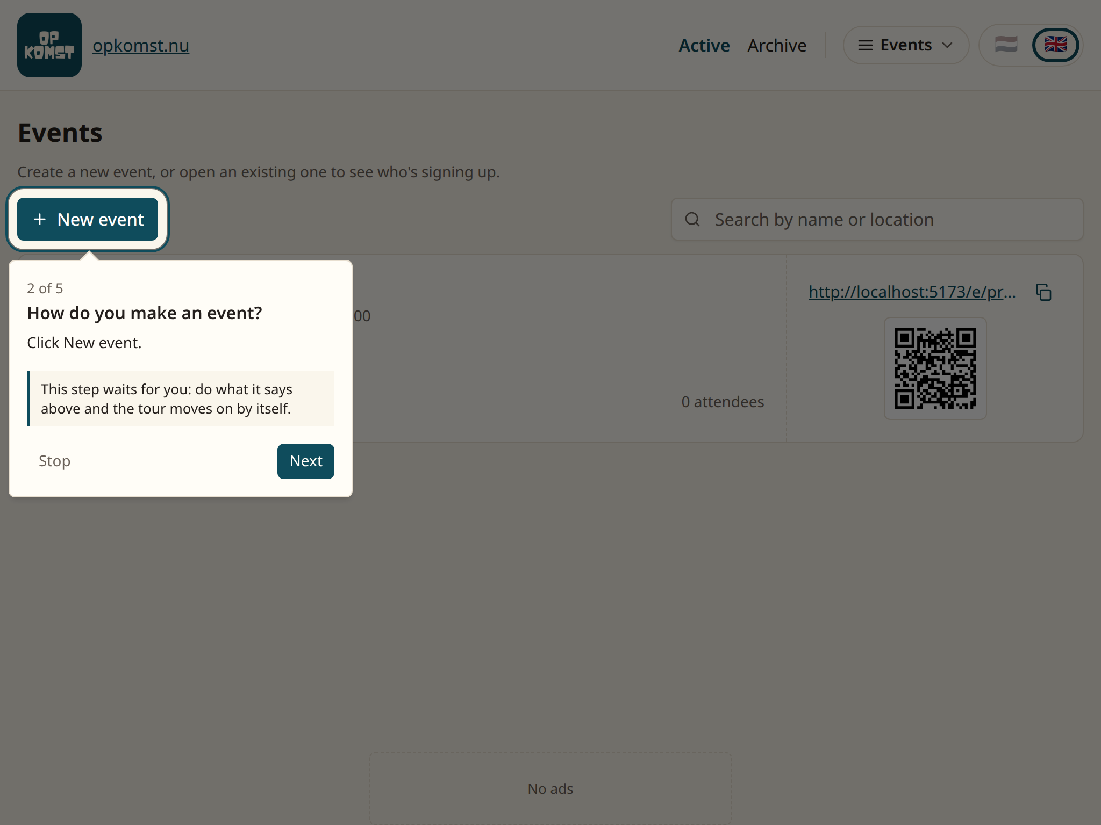Focus the search by name or location field
The height and width of the screenshot is (825, 1101).
(877, 219)
